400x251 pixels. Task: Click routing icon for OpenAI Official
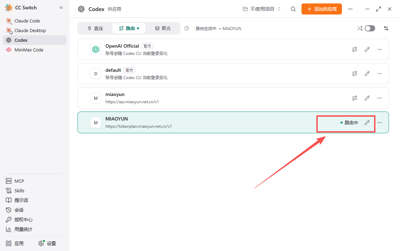[x=355, y=49]
